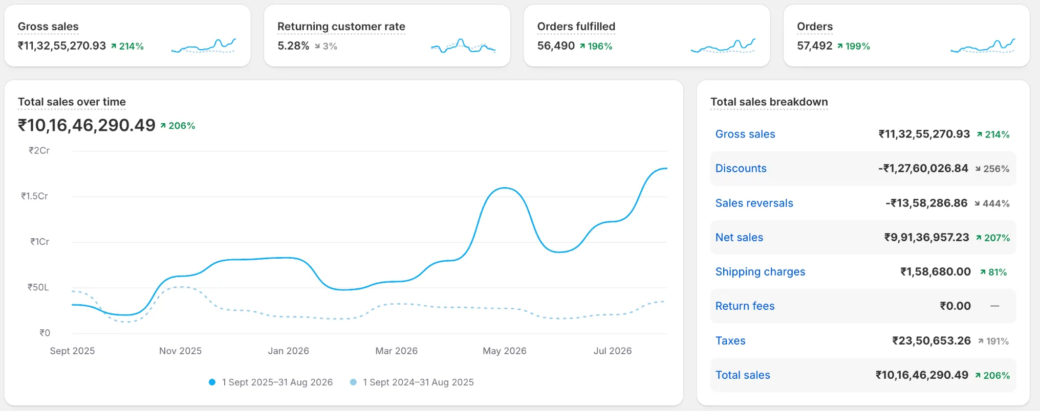This screenshot has width=1040, height=411.
Task: Click the Jan 2026 x-axis label
Action: pyautogui.click(x=288, y=351)
